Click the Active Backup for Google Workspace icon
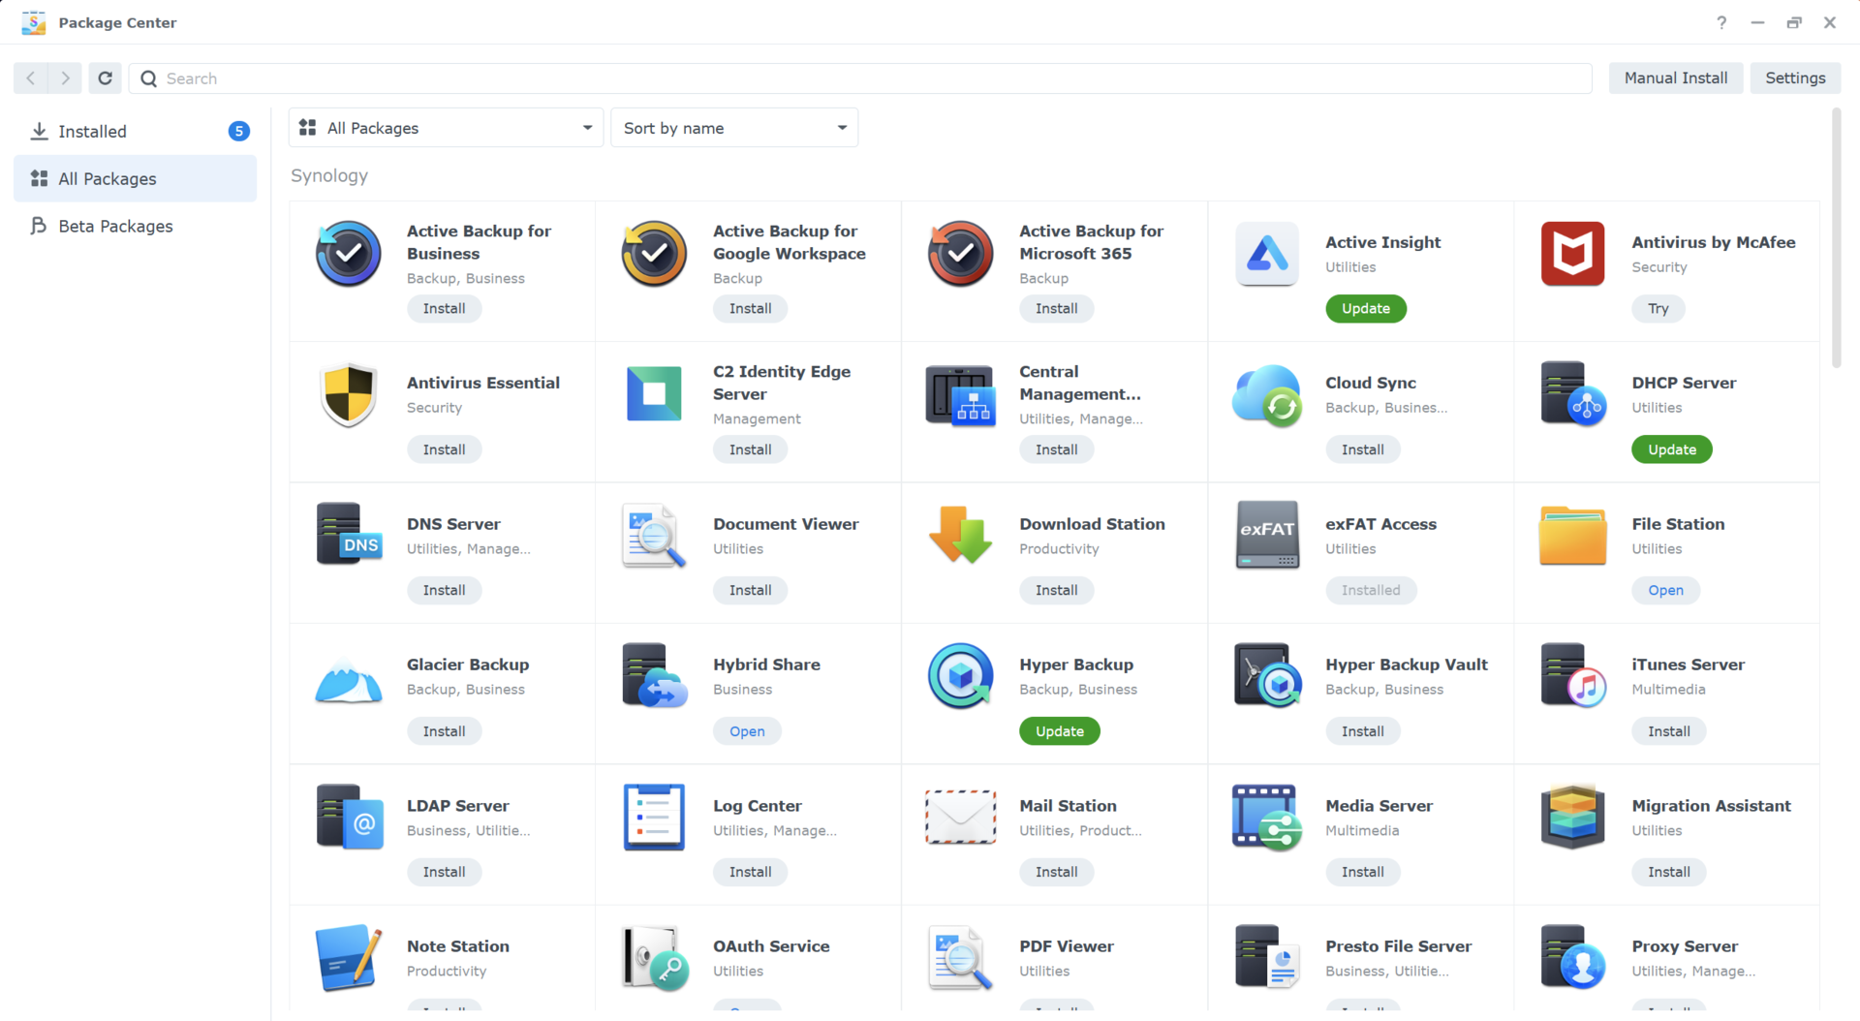This screenshot has width=1860, height=1021. click(654, 254)
